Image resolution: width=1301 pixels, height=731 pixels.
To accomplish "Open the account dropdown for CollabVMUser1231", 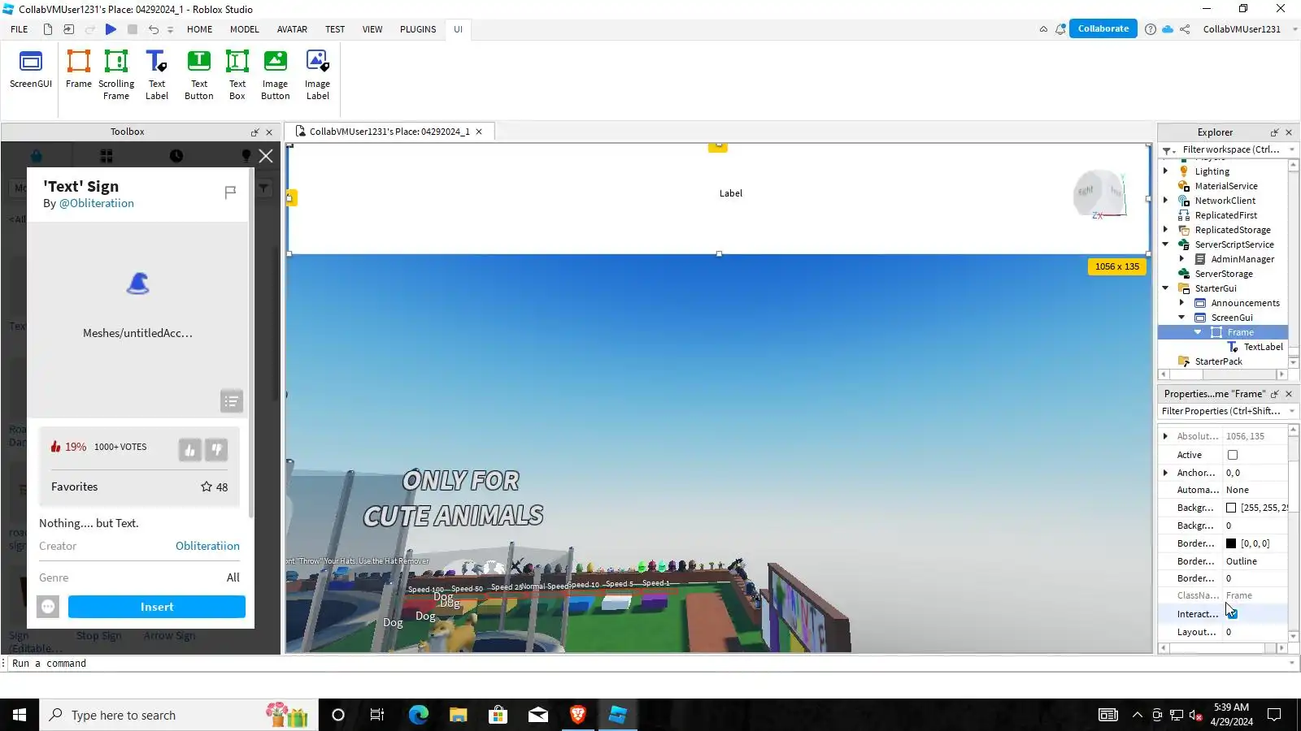I will (1294, 29).
